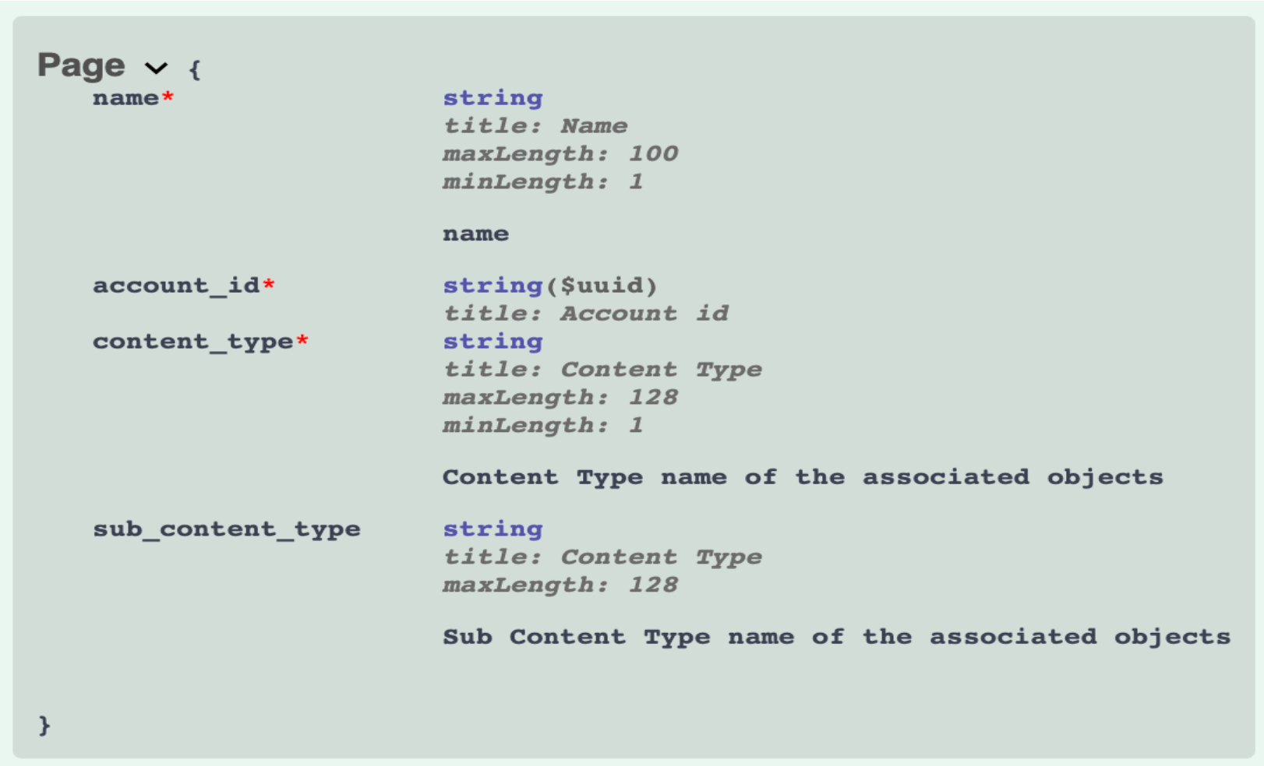This screenshot has height=766, width=1264.
Task: Select the content_type property label
Action: 193,342
